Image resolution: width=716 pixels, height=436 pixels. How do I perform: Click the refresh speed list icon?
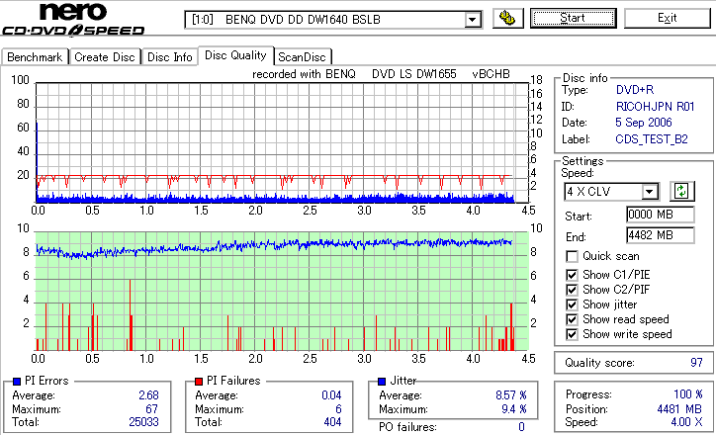[681, 191]
